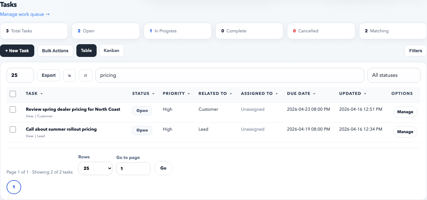Click Open status badge in Review spring row
Image resolution: width=427 pixels, height=200 pixels.
coord(142,111)
